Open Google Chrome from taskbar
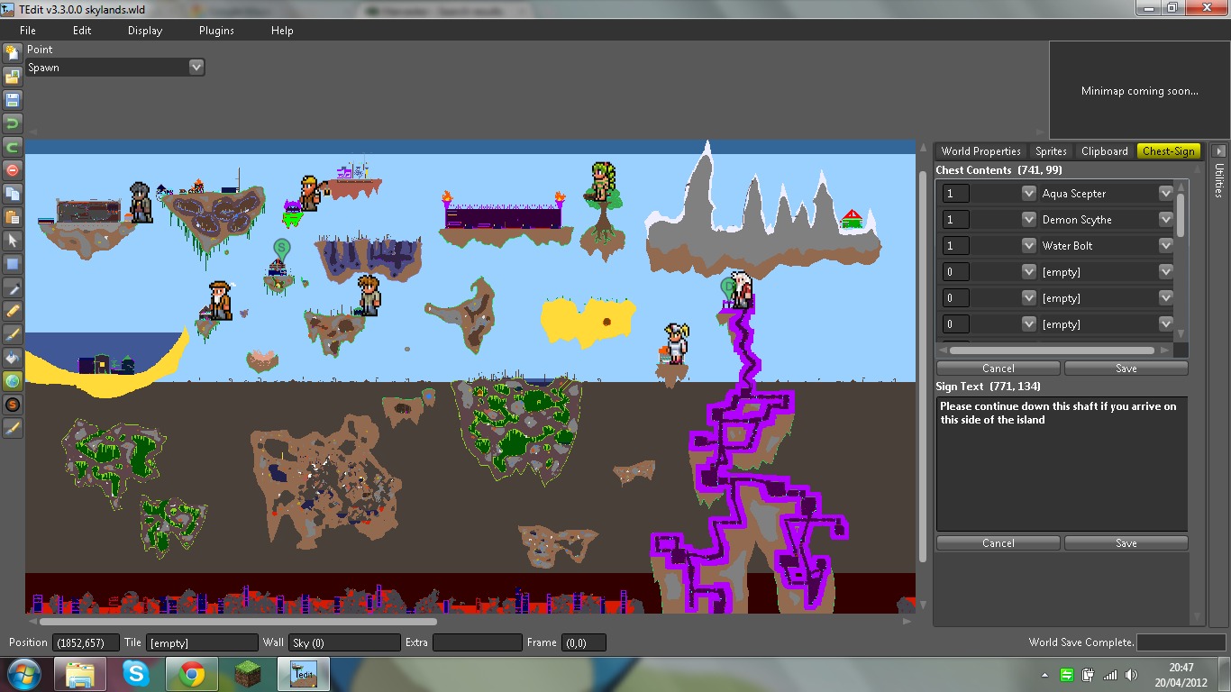The height and width of the screenshot is (692, 1231). (191, 674)
